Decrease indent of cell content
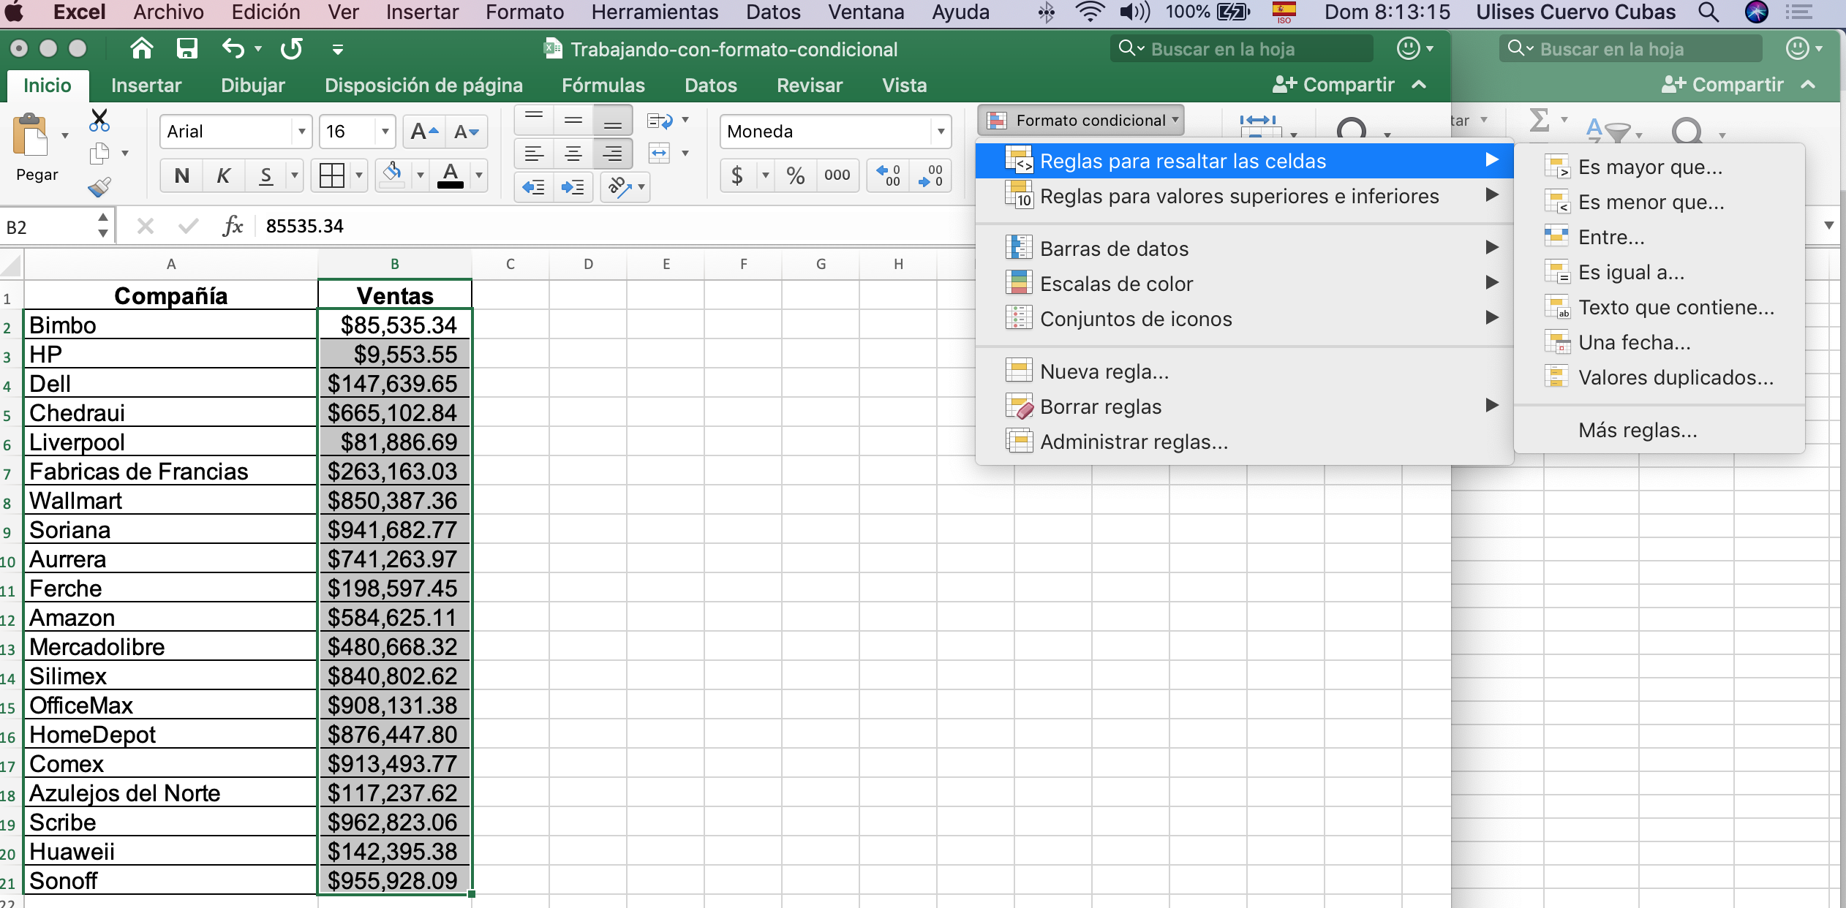The width and height of the screenshot is (1846, 908). tap(534, 187)
